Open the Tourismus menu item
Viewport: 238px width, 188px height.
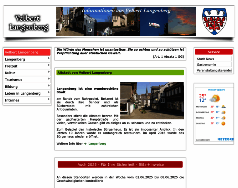[27, 80]
